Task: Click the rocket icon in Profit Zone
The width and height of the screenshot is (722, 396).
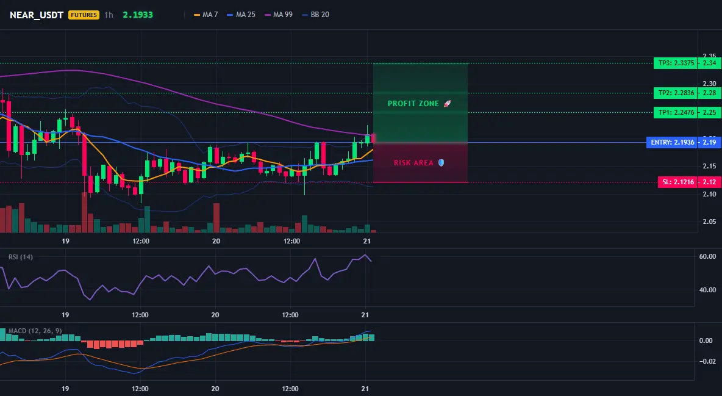Action: pyautogui.click(x=447, y=104)
